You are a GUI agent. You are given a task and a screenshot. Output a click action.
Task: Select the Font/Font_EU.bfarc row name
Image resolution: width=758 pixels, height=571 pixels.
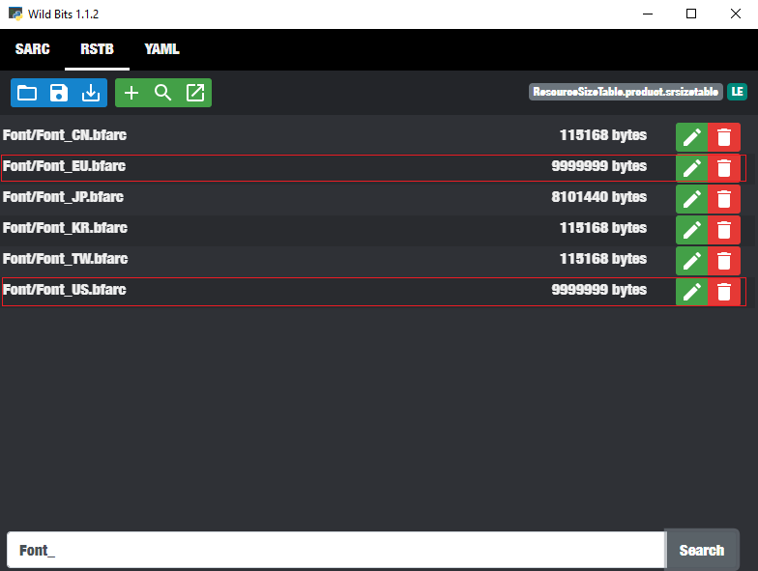point(64,166)
